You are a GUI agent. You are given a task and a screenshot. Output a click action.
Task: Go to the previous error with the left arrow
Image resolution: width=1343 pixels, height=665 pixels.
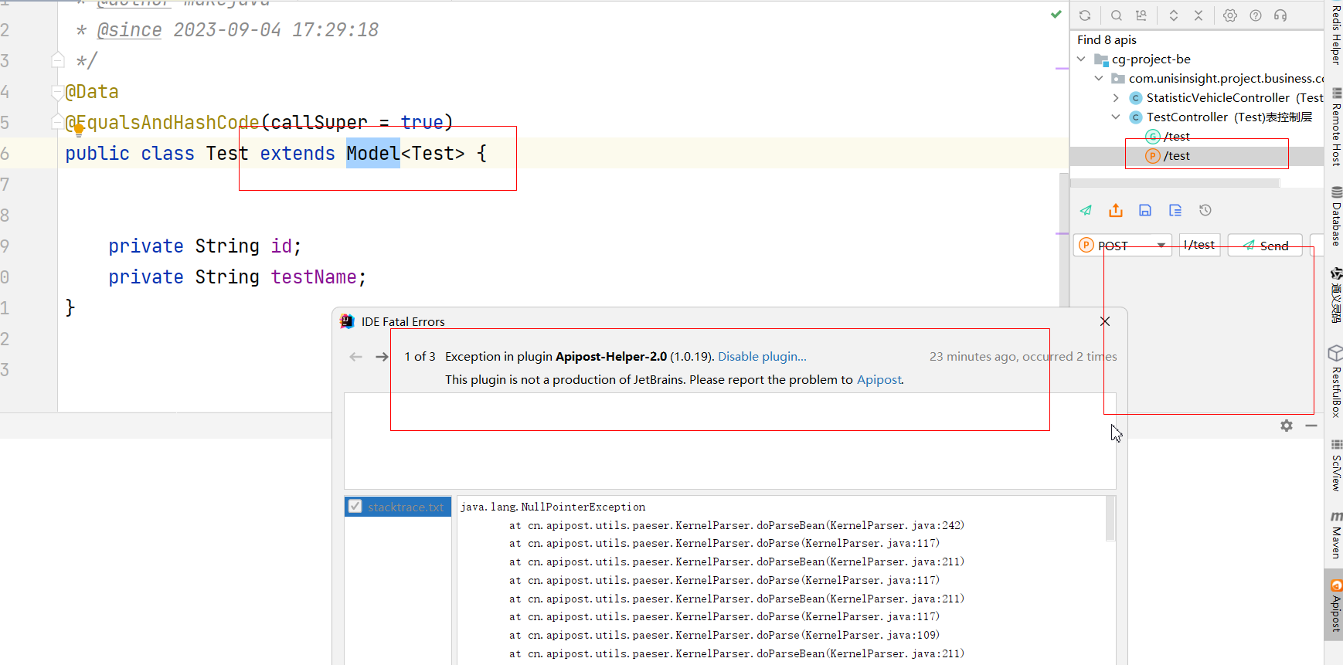pos(356,357)
